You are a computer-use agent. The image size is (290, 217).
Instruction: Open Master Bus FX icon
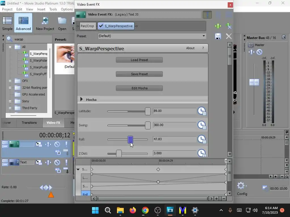pos(251,52)
